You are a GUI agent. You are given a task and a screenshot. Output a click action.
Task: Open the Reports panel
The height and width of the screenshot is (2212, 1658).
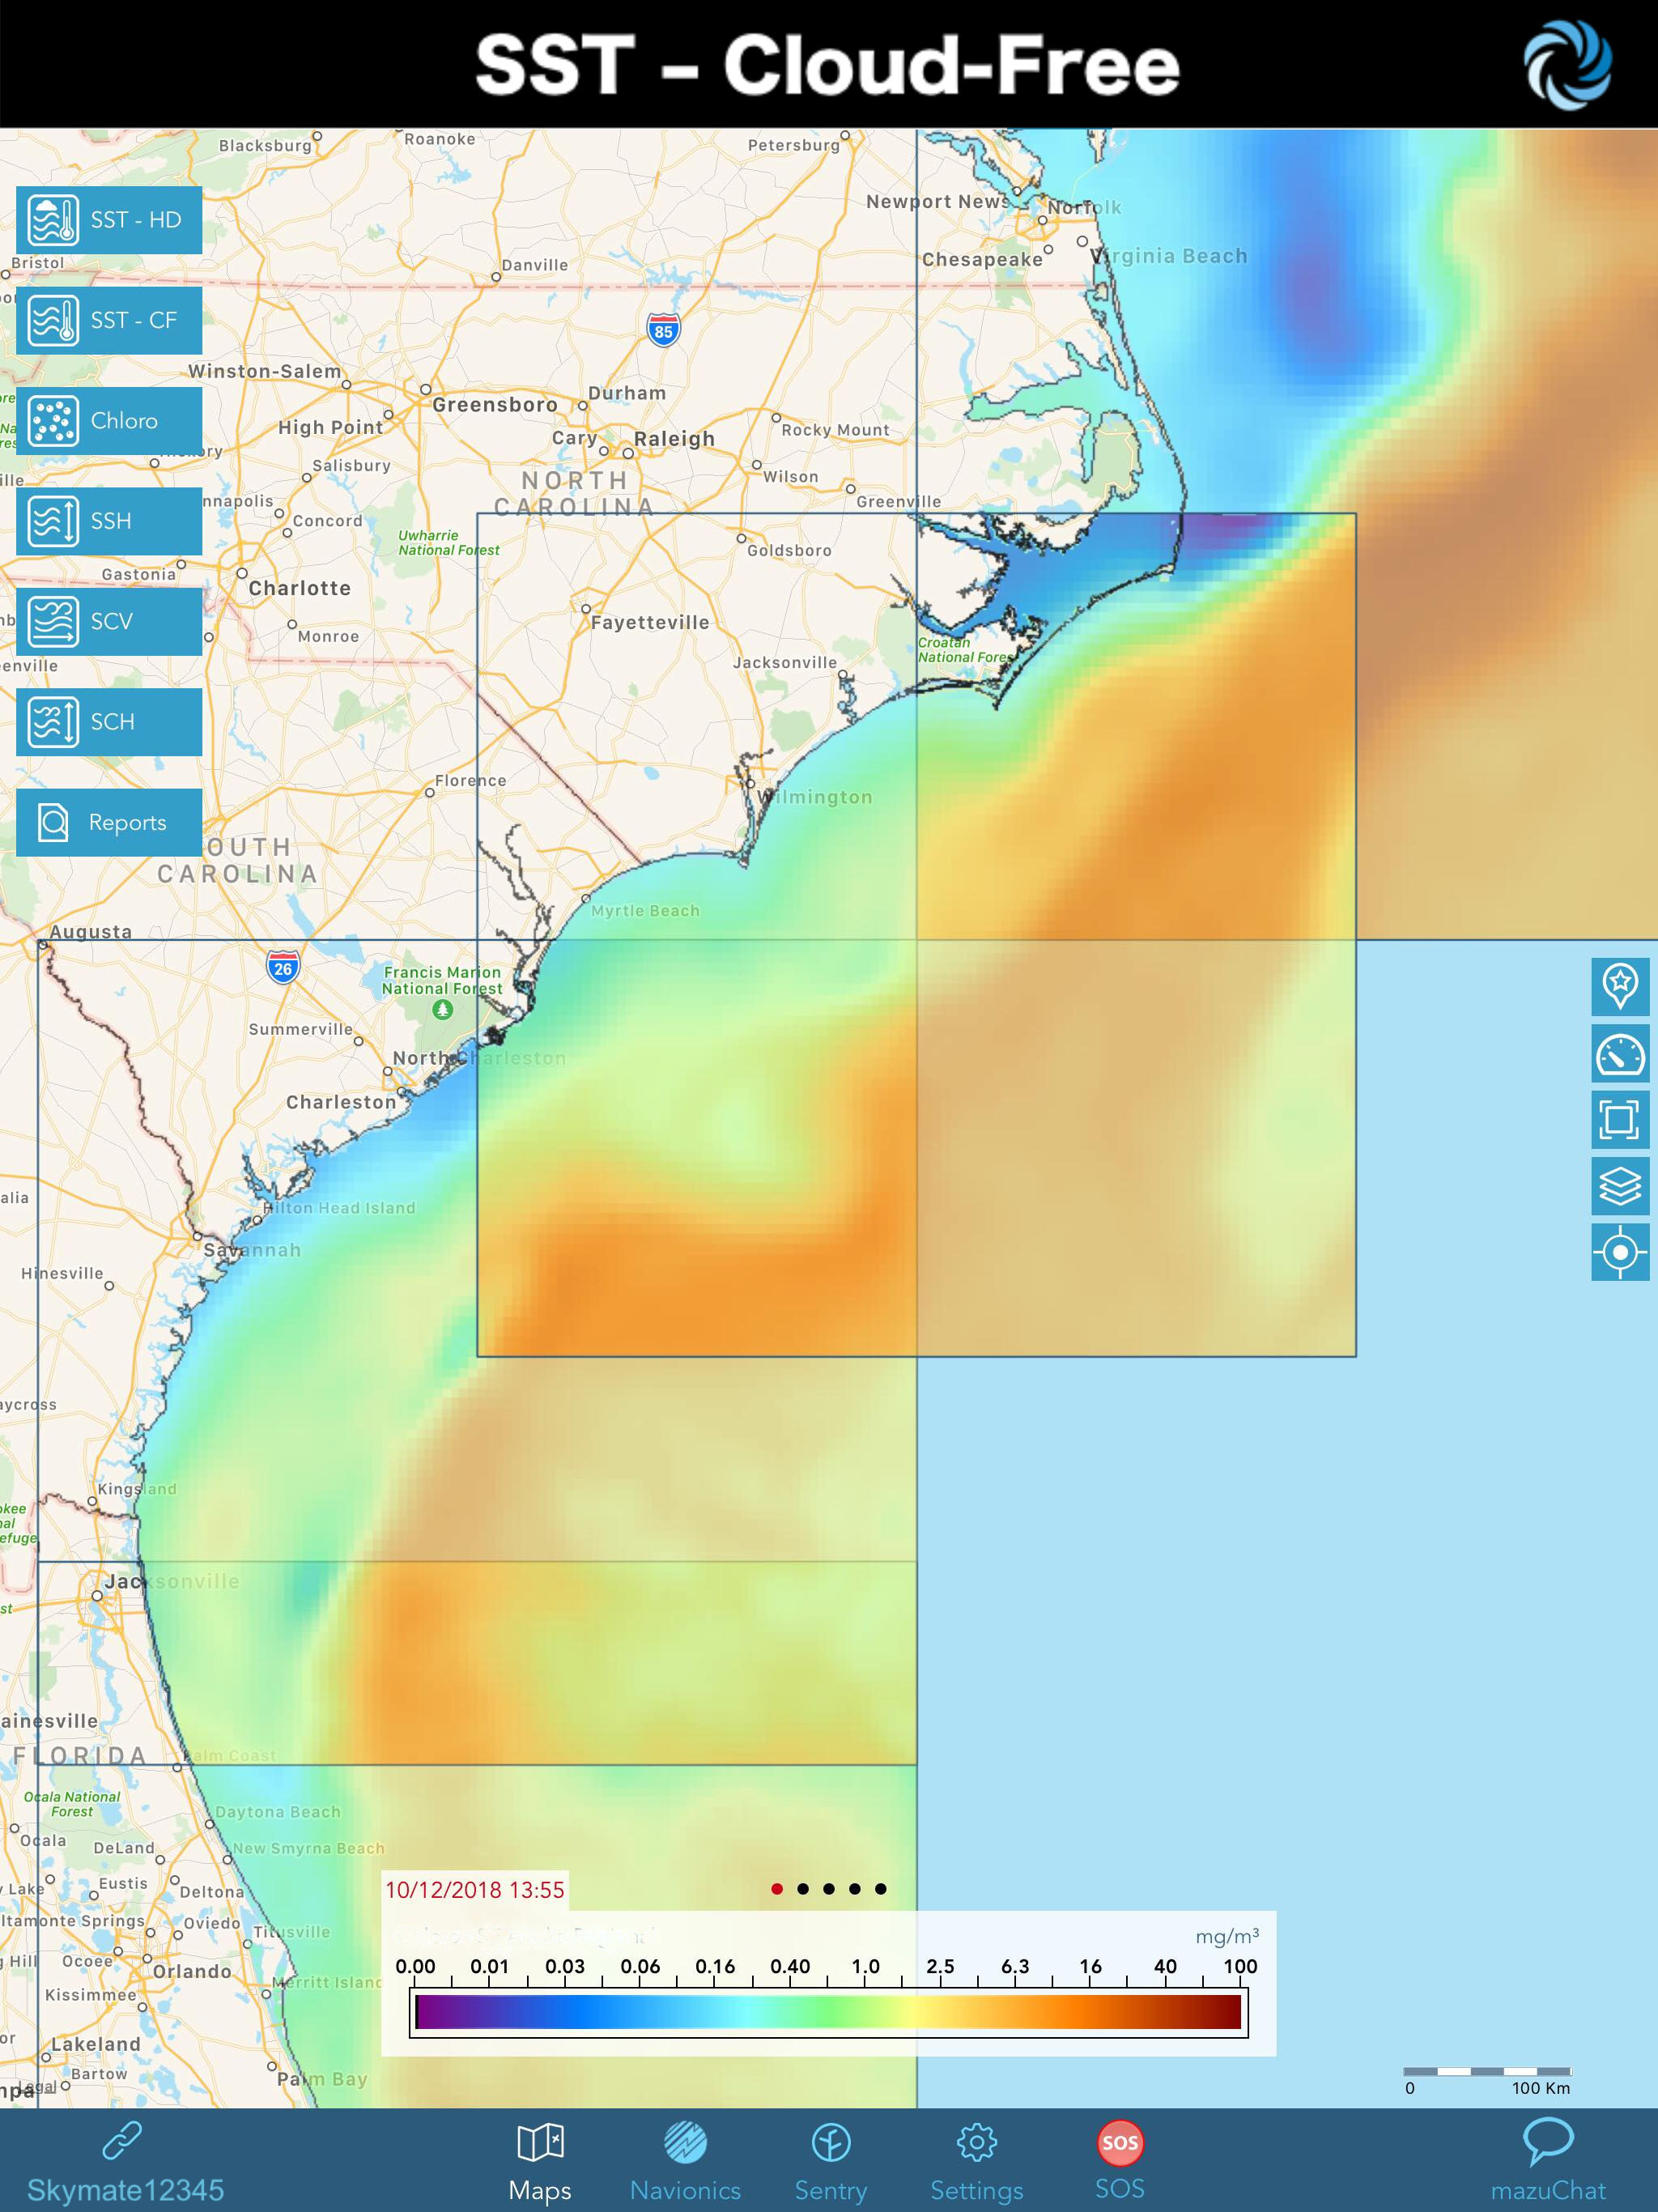[x=109, y=823]
